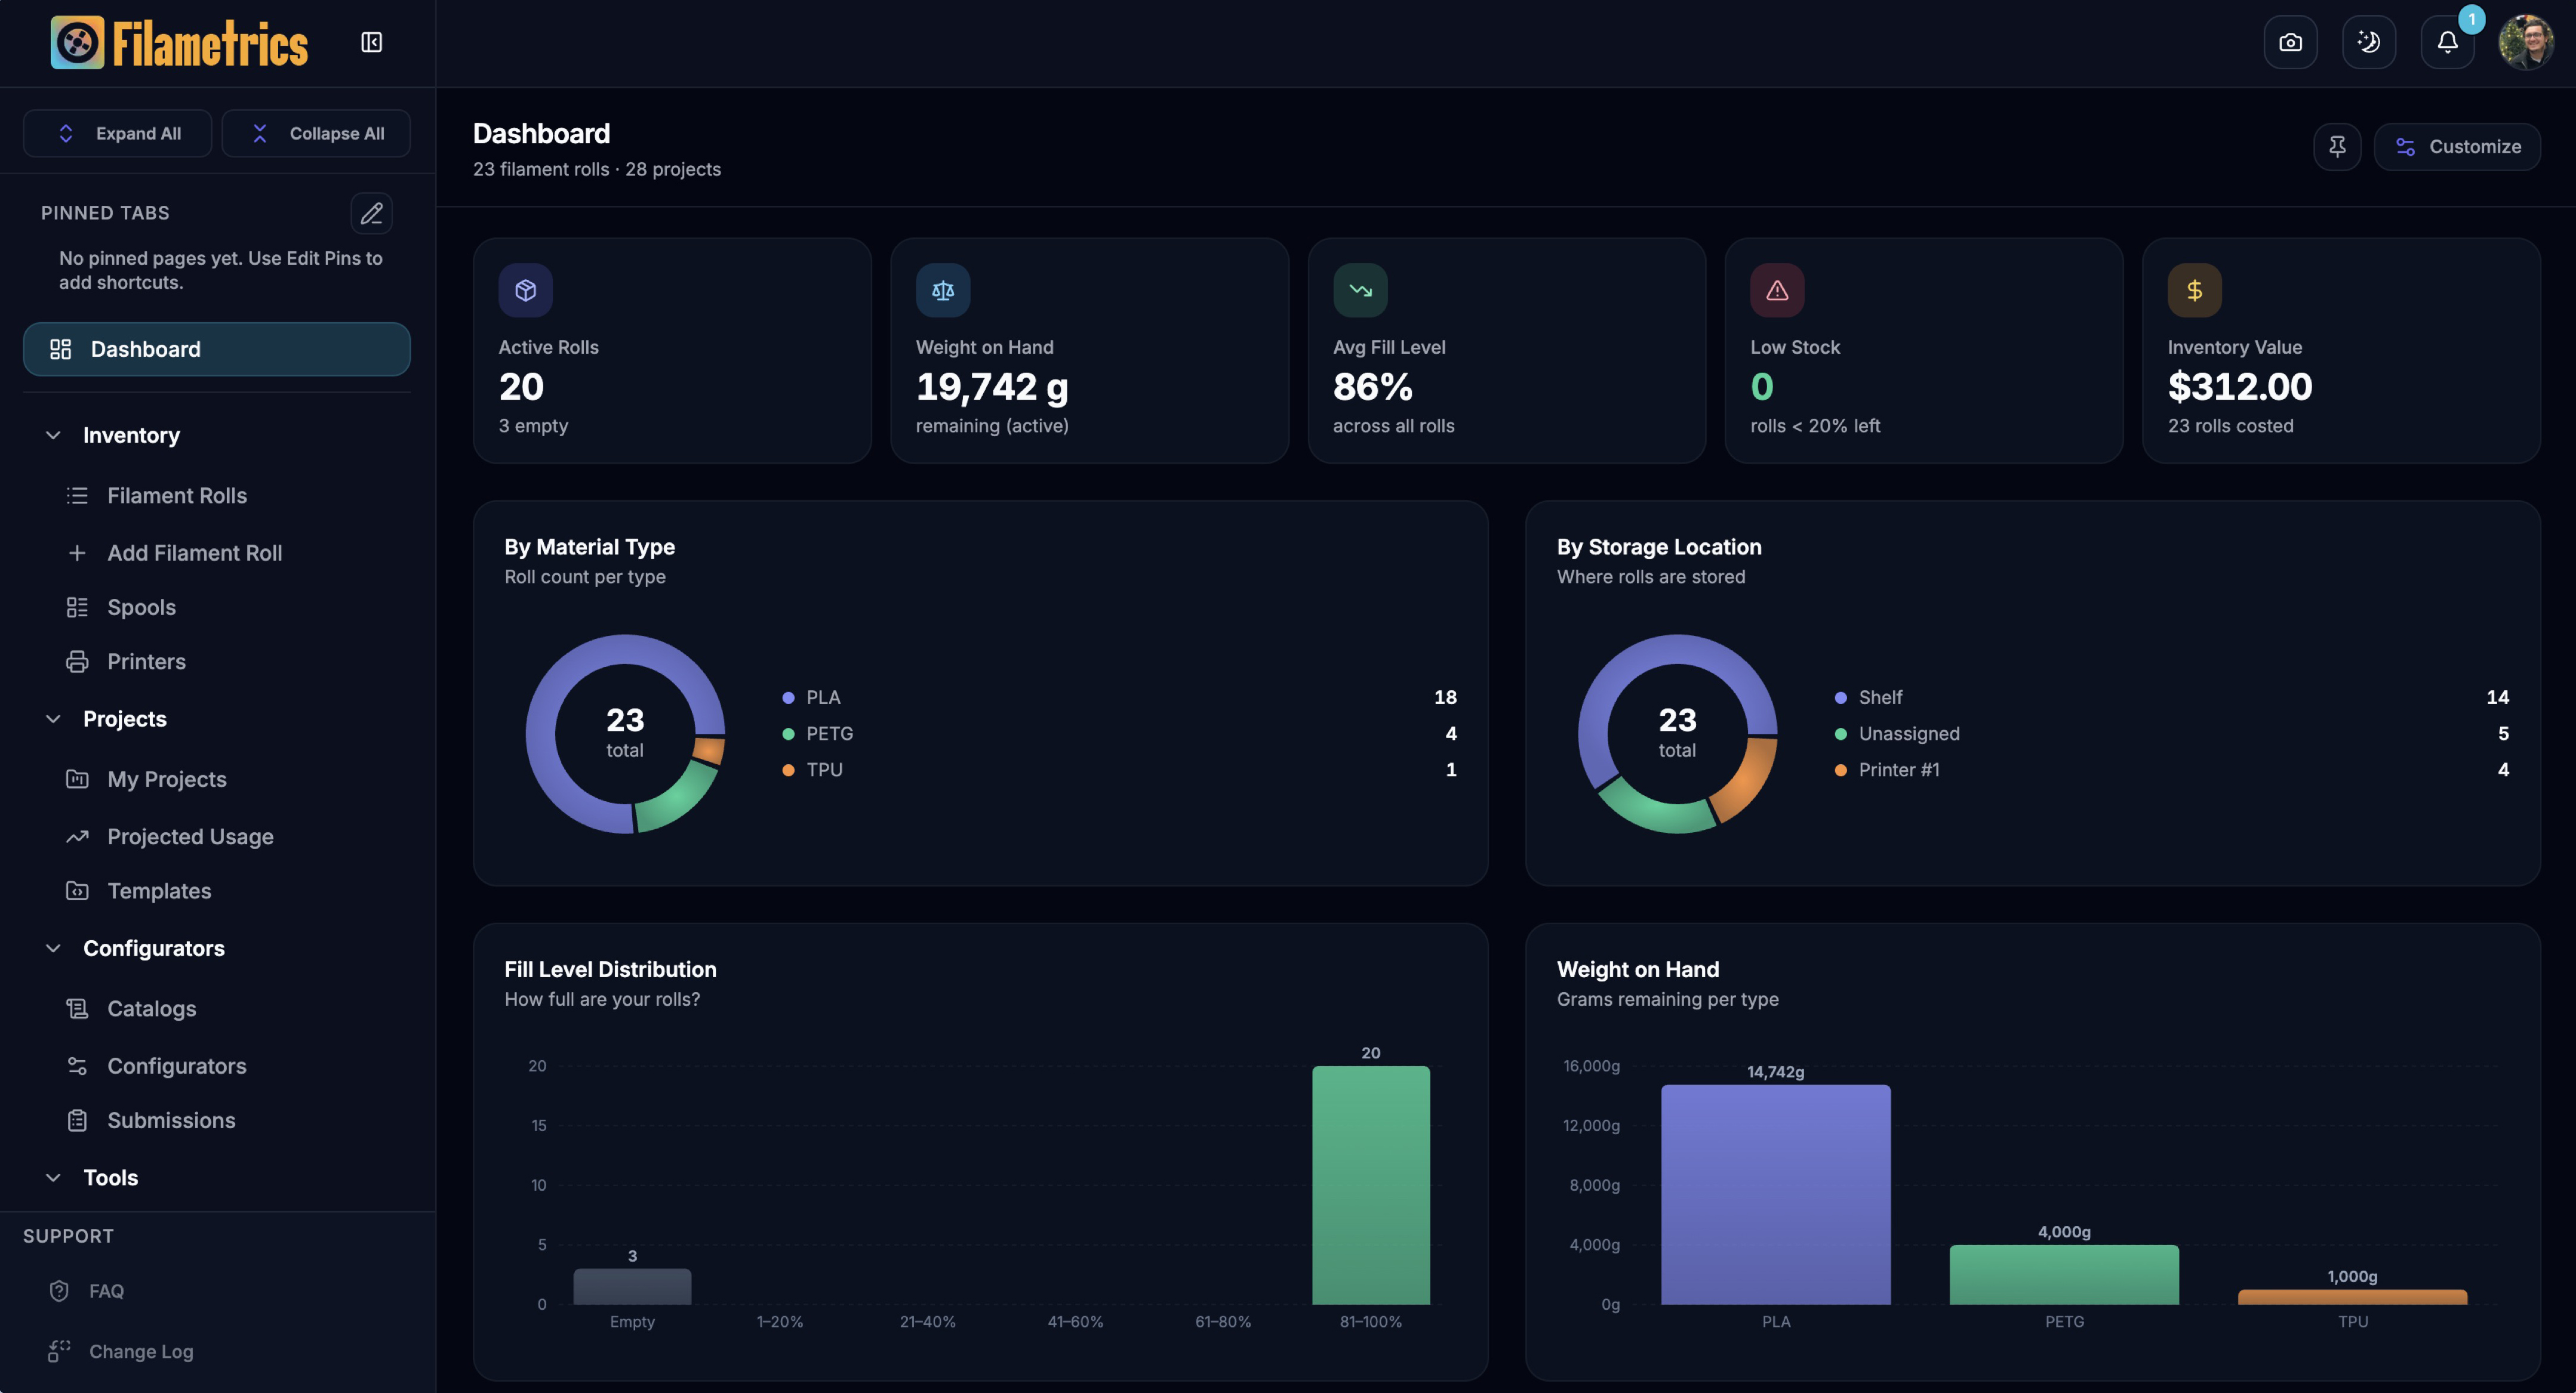Image resolution: width=2576 pixels, height=1393 pixels.
Task: Click the Printer #1 legend entry
Action: pos(2171,770)
